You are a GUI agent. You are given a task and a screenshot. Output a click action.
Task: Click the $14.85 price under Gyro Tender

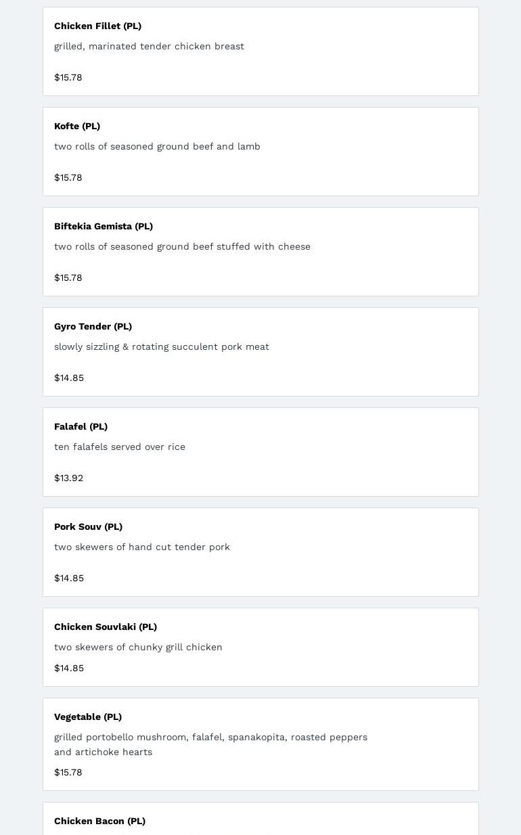(x=69, y=378)
